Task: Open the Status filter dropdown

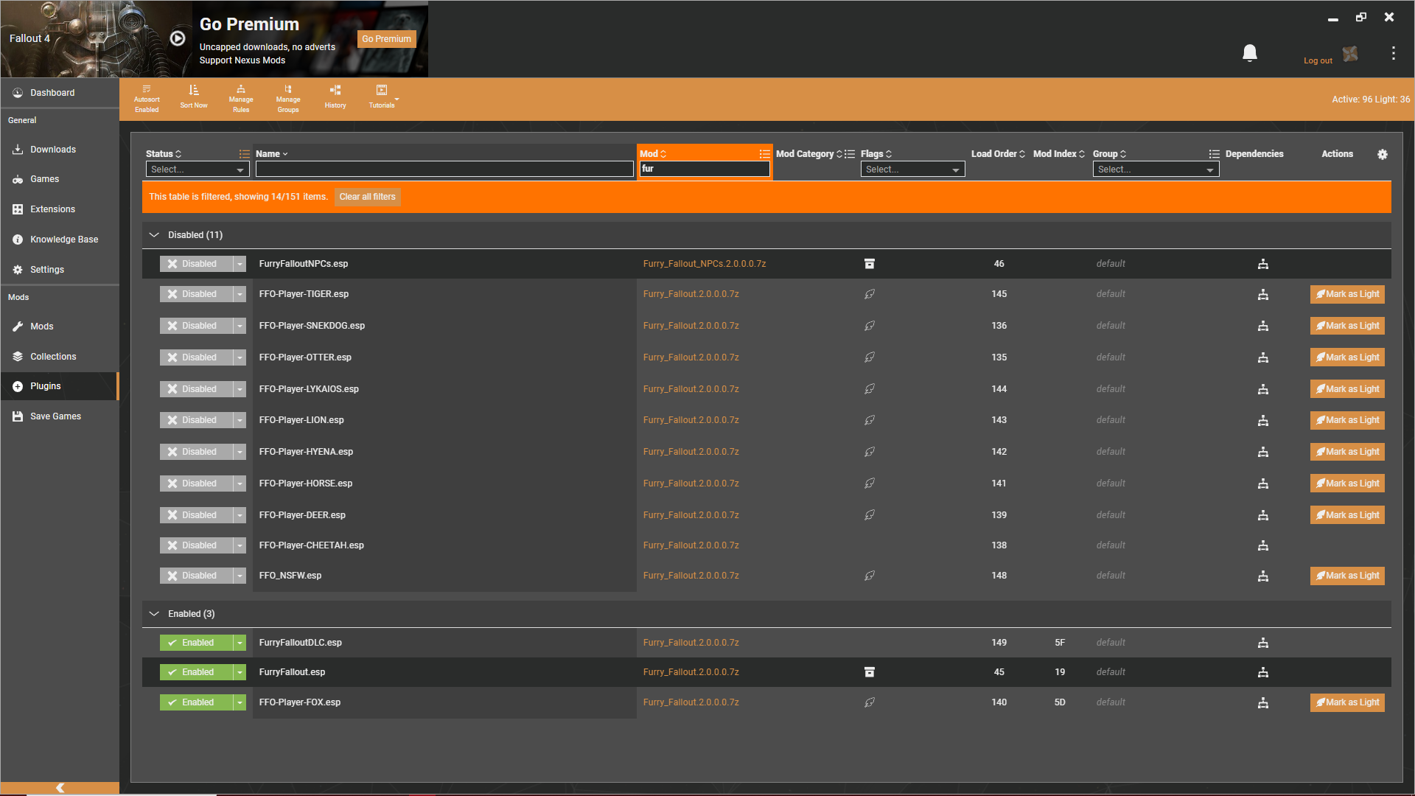Action: [198, 170]
